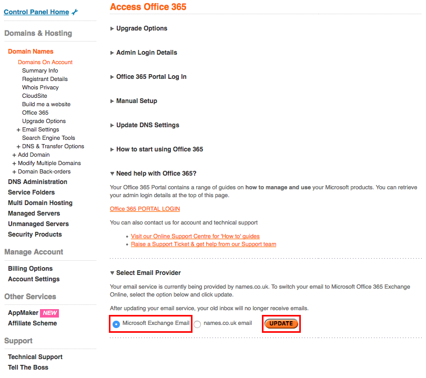Viewport: 426px width, 378px height.
Task: Open Upgrade Options in the sidebar
Action: 44,121
